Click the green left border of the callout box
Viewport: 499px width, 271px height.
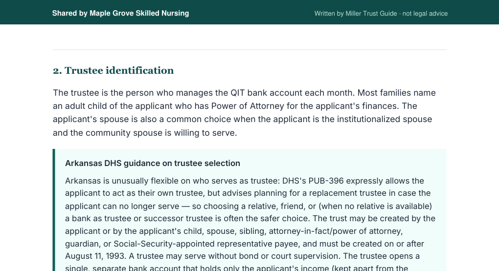(x=54, y=209)
